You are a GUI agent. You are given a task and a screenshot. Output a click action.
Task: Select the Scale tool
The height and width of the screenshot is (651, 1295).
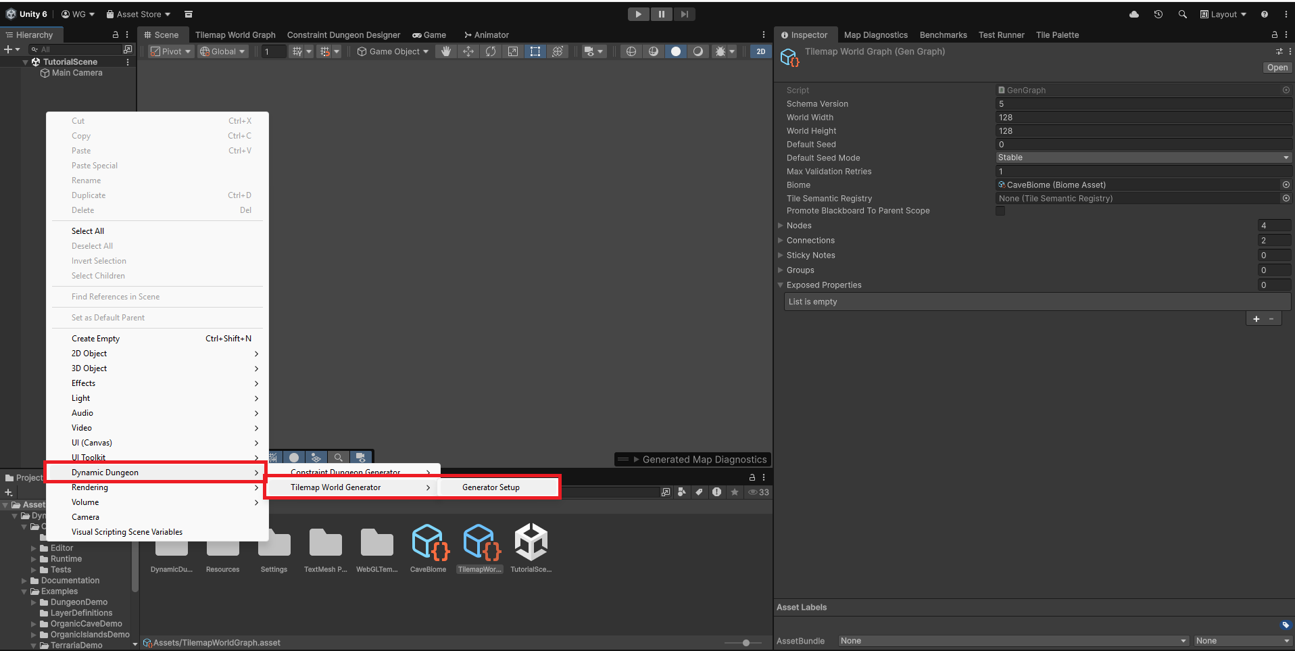512,51
